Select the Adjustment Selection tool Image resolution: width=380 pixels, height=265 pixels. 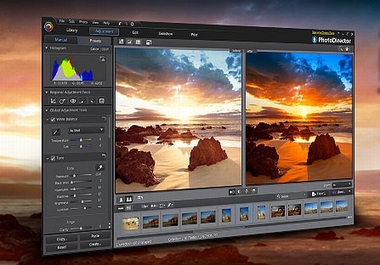[93, 101]
